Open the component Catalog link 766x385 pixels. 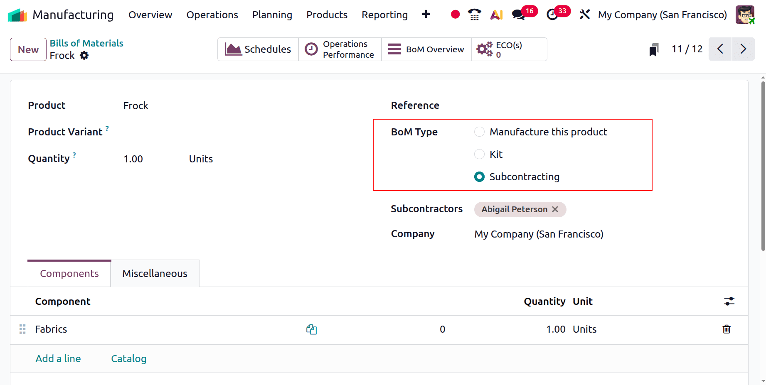(128, 358)
